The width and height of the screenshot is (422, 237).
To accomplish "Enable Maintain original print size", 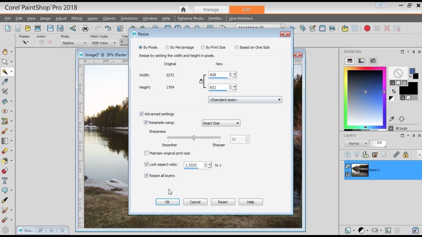I will click(146, 153).
